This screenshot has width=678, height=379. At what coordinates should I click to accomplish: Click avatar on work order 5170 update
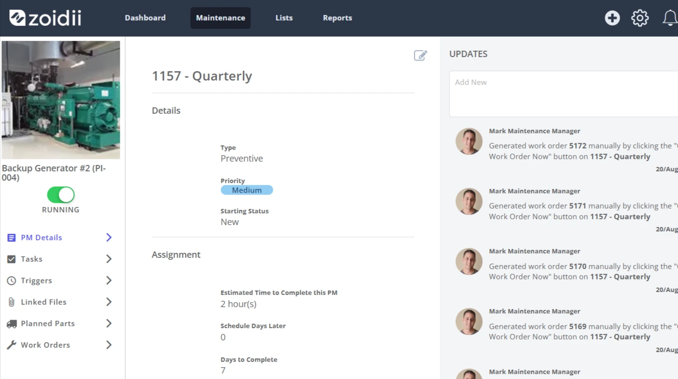click(469, 262)
